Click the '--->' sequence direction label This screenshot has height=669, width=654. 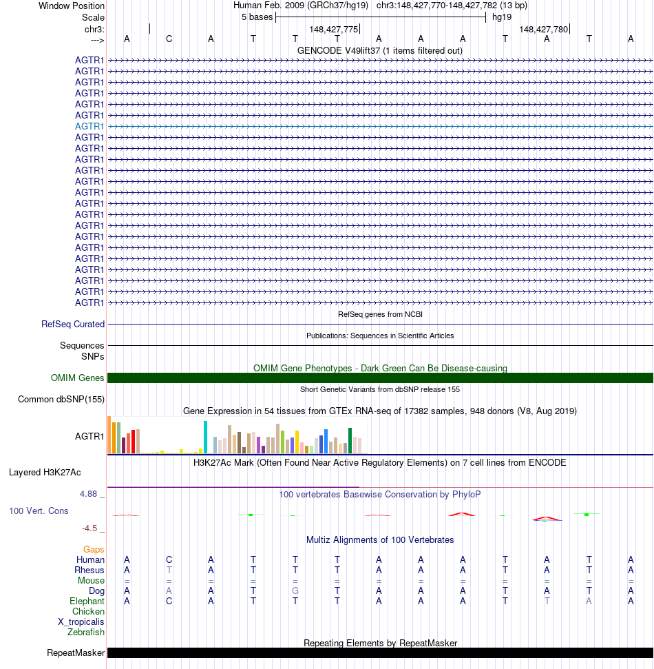[x=97, y=40]
